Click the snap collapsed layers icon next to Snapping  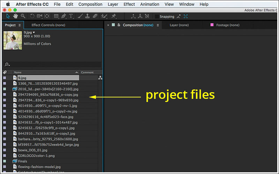point(179,16)
